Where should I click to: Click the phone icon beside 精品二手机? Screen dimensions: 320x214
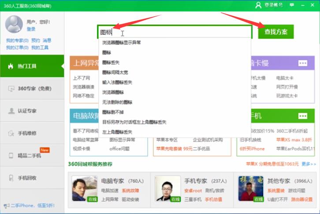(x=11, y=155)
